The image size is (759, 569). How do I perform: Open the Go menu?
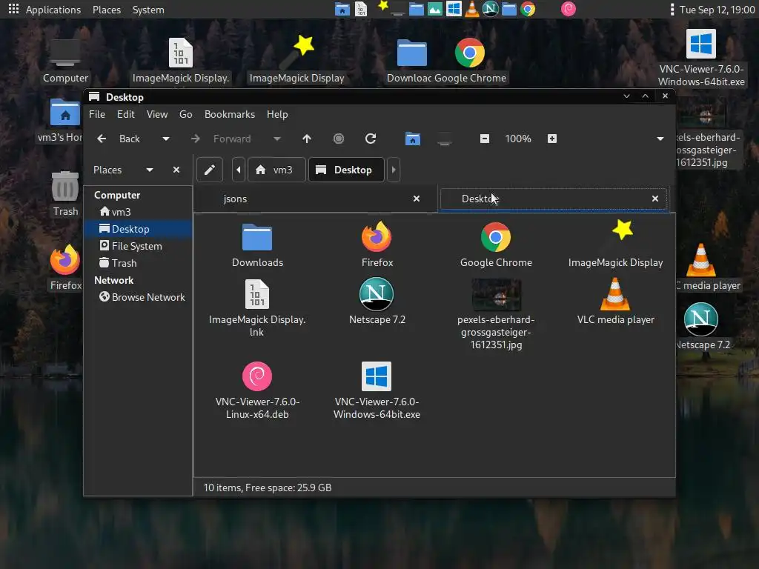click(x=186, y=115)
